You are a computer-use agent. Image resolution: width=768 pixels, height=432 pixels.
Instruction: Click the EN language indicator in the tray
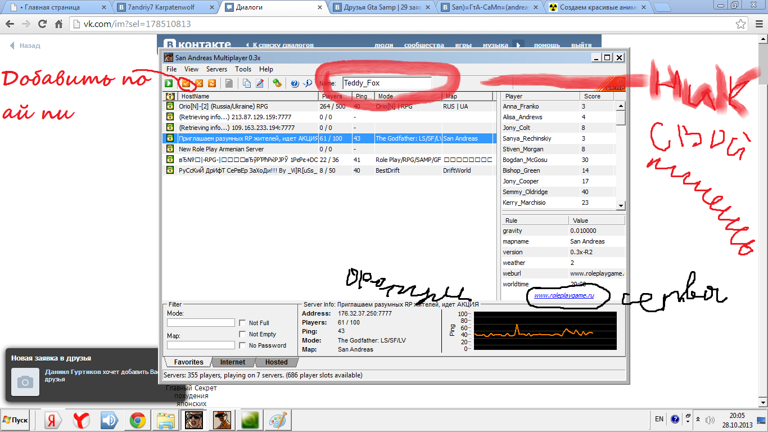[659, 419]
